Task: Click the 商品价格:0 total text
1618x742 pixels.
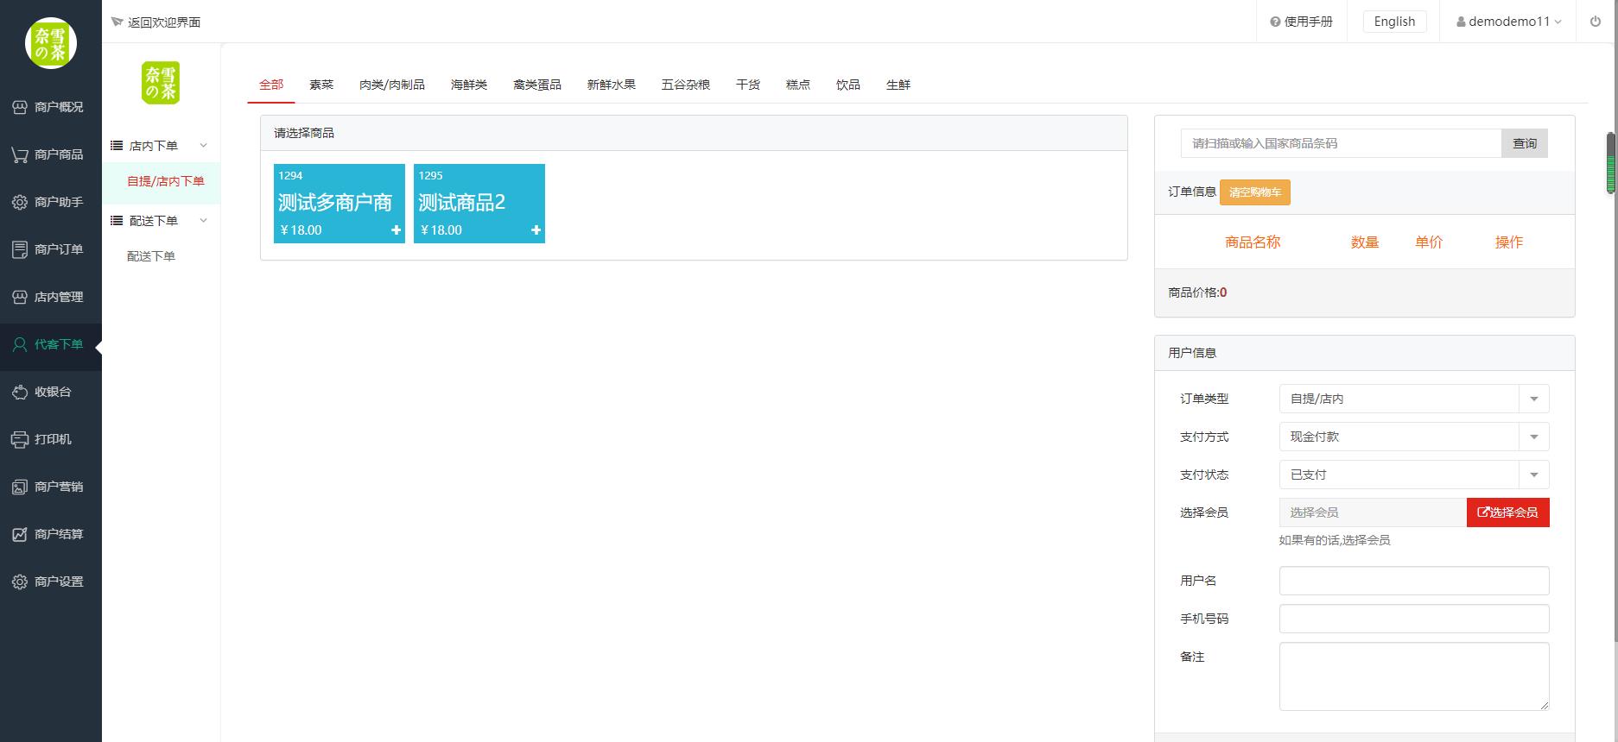Action: 1197,292
